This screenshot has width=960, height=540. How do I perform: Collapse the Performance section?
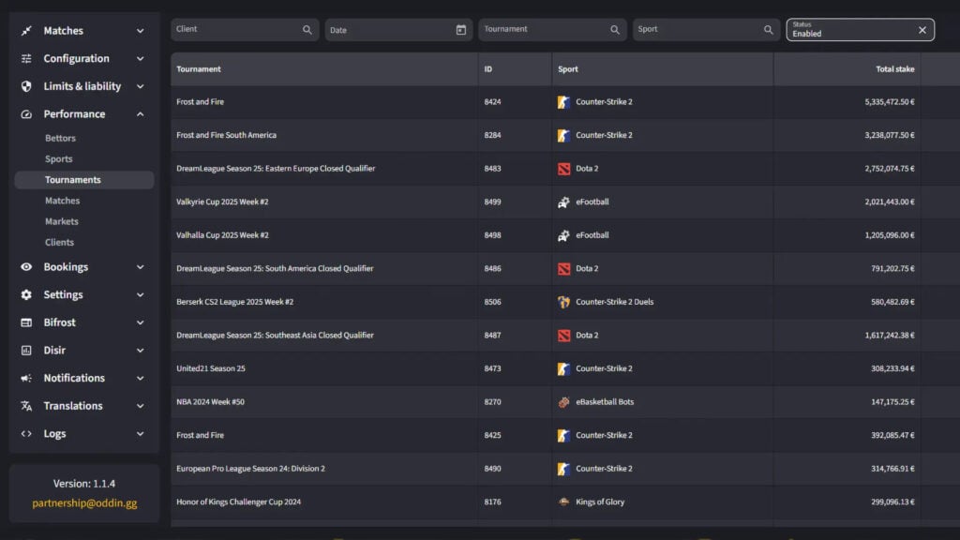[141, 113]
